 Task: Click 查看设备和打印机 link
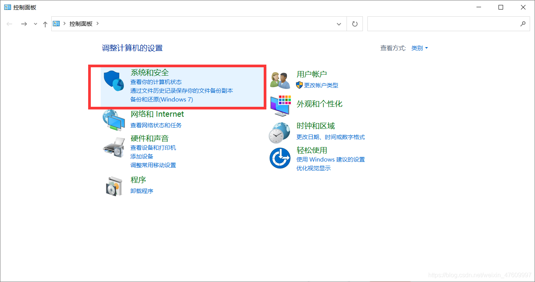pos(153,147)
